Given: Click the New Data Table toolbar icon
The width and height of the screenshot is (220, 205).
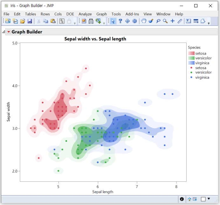Looking at the screenshot, I should tap(8, 21).
